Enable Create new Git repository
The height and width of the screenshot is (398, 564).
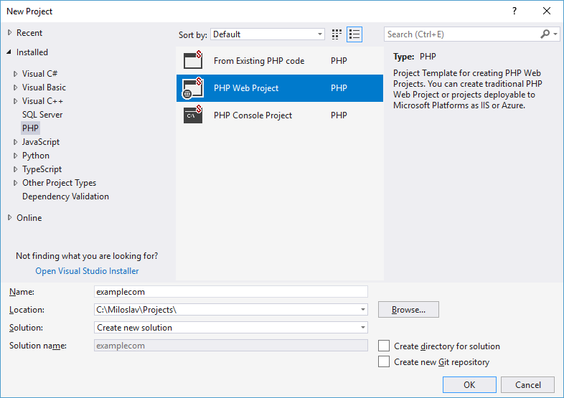pos(384,361)
